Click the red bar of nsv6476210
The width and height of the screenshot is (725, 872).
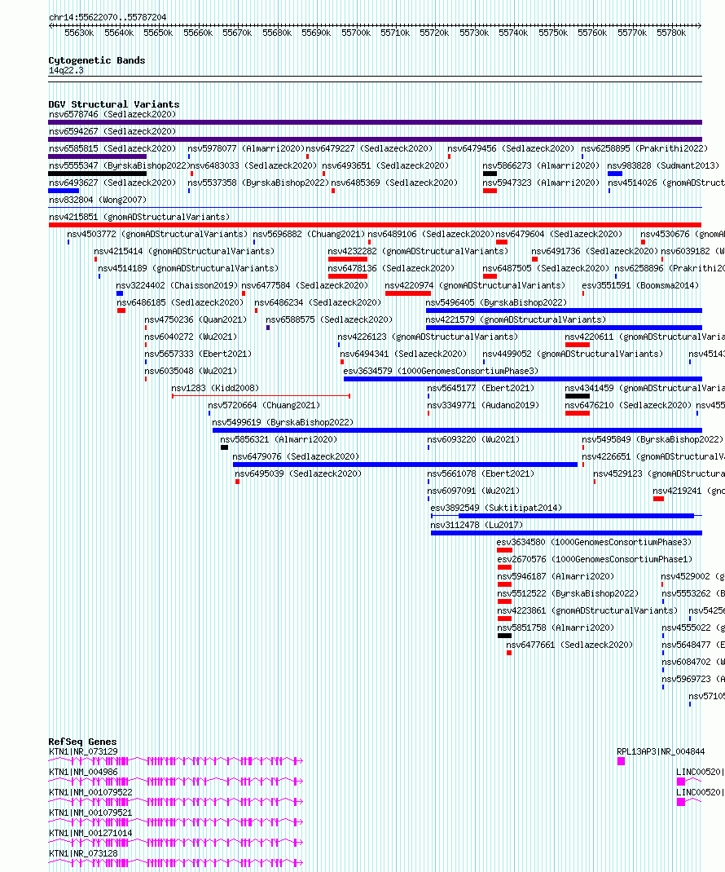click(x=577, y=414)
